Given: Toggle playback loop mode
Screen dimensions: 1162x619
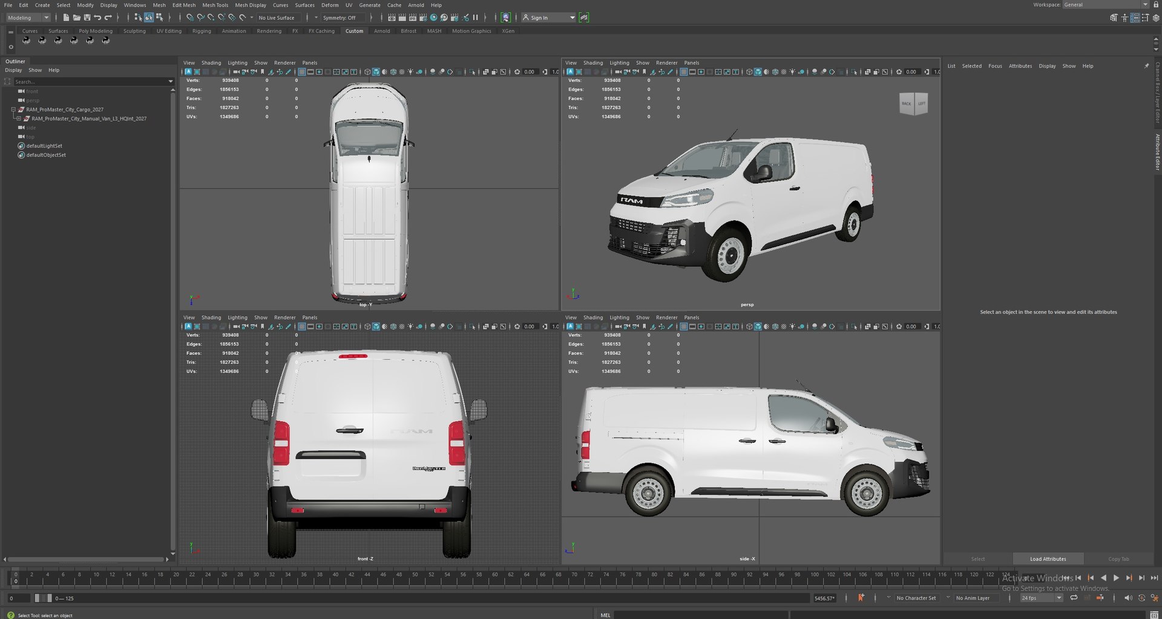Looking at the screenshot, I should (x=1074, y=598).
